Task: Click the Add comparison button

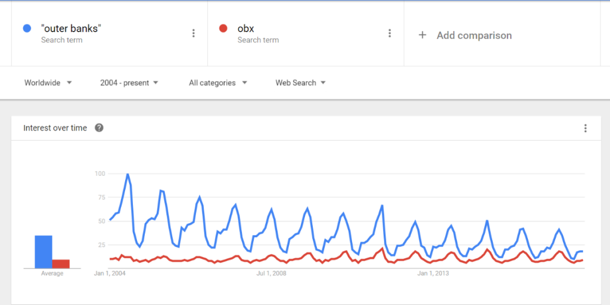Action: point(474,35)
